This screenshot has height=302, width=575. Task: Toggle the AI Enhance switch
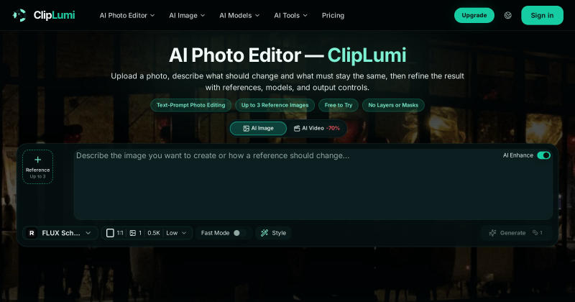pos(543,155)
